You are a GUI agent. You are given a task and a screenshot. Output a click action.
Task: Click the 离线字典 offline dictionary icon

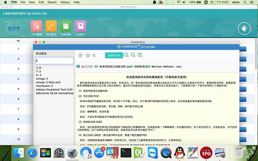point(78,67)
